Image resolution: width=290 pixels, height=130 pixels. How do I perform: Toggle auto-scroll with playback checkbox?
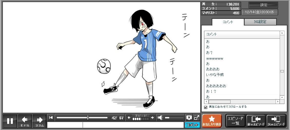206,107
